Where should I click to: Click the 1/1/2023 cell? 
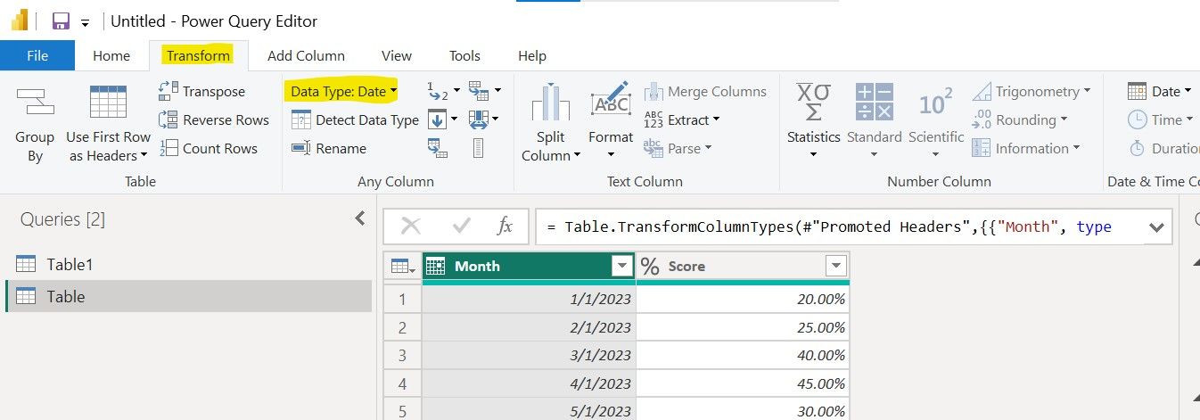click(529, 300)
